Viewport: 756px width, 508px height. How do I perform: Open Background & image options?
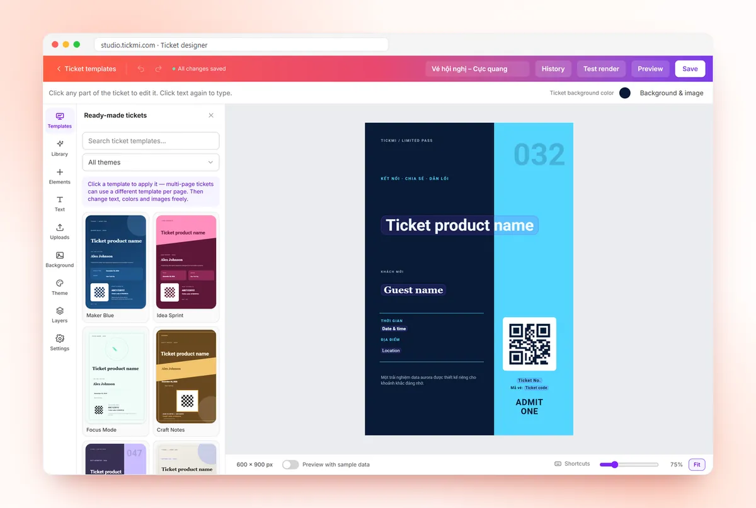672,93
